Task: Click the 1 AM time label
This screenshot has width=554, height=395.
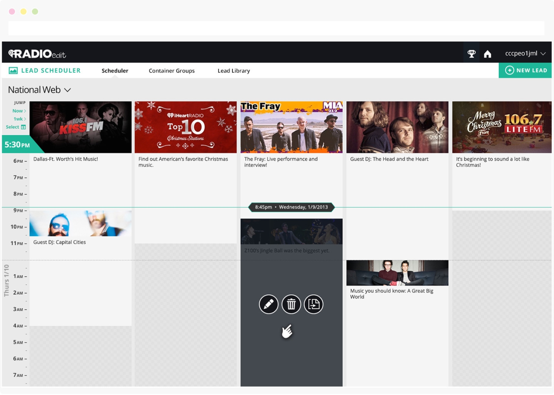Action: click(18, 276)
